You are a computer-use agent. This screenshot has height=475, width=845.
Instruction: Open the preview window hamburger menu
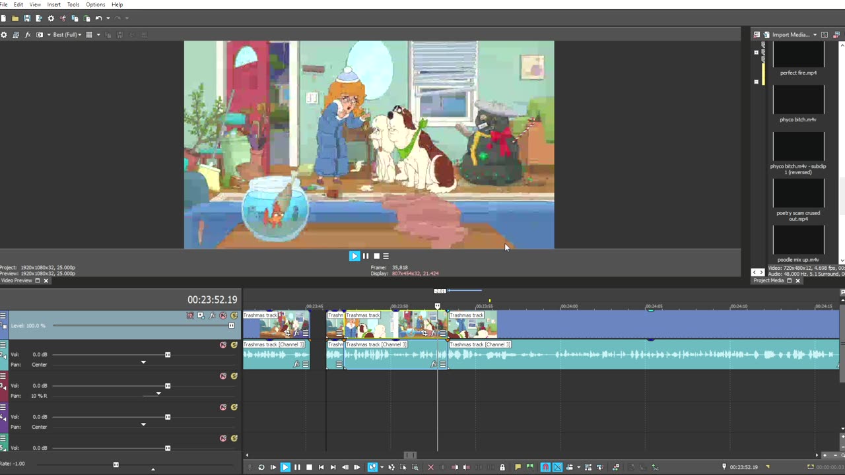pos(386,256)
